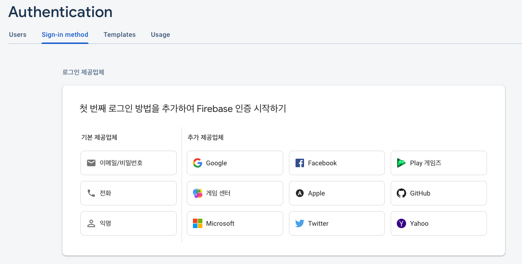Viewport: 522px width, 264px height.
Task: Go to the Usage tab
Action: (x=160, y=34)
